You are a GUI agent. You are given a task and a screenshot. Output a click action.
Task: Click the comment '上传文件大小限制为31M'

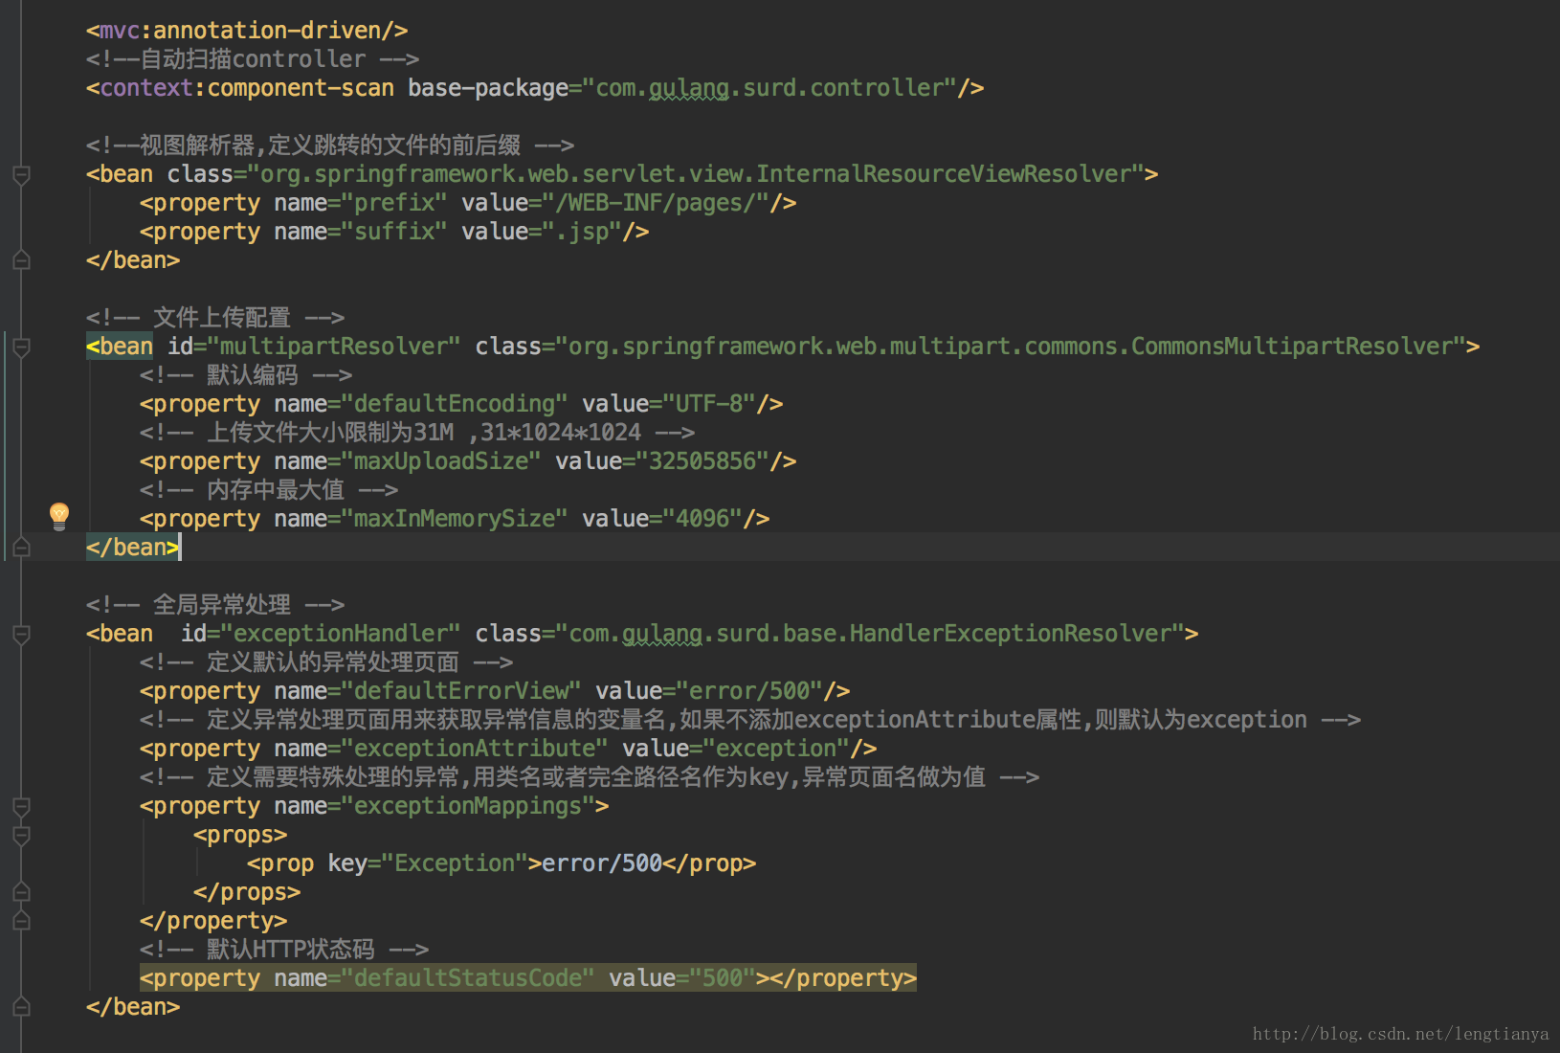[417, 433]
